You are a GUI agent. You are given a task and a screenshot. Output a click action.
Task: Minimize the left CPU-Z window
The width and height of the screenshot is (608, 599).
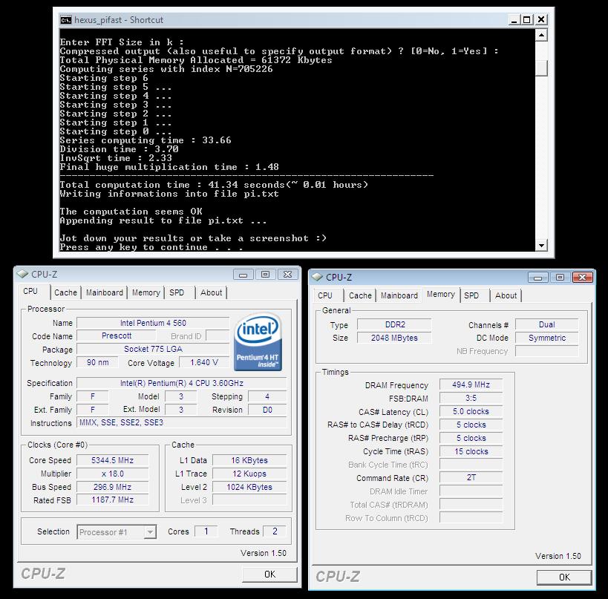(x=243, y=275)
